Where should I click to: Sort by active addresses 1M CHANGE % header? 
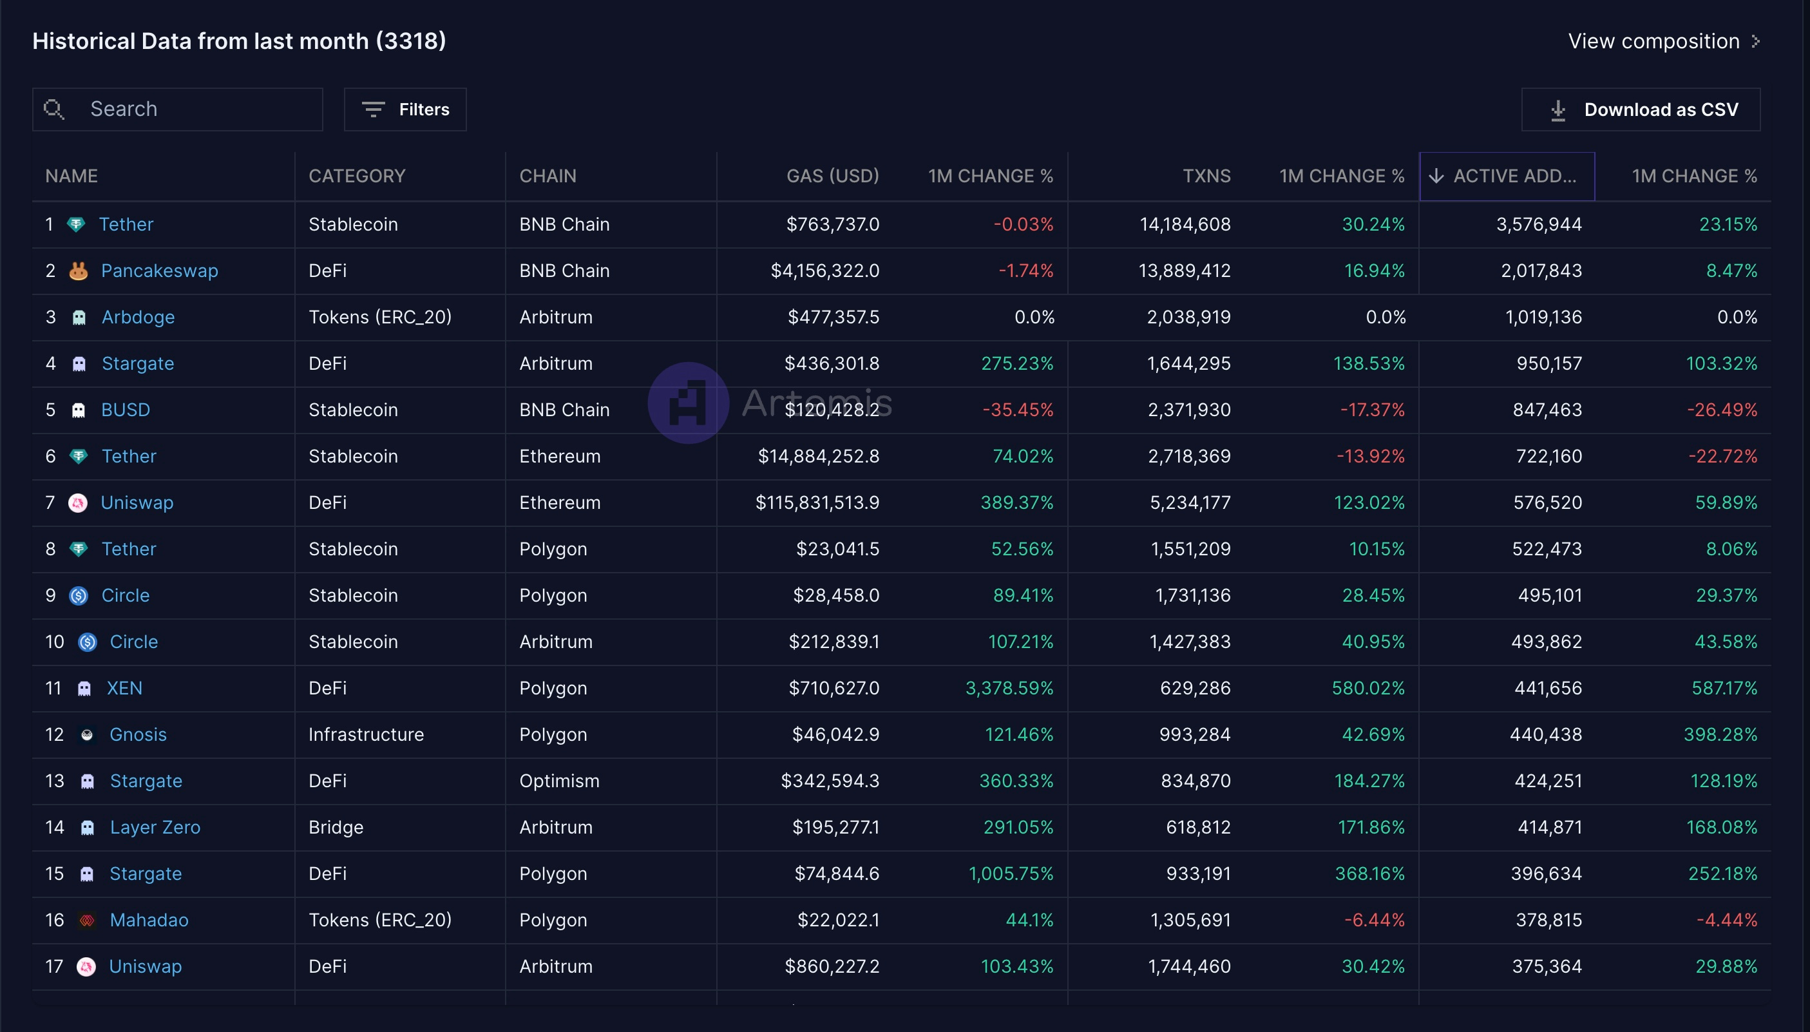point(1695,176)
